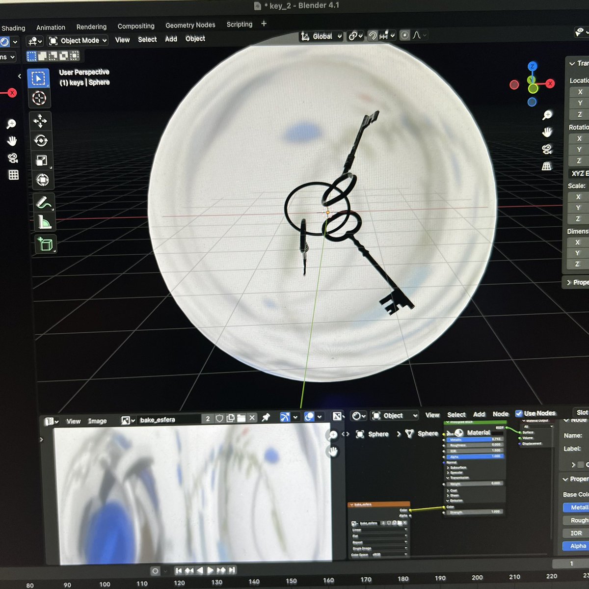Click the zoom icon in the image editor

[333, 435]
